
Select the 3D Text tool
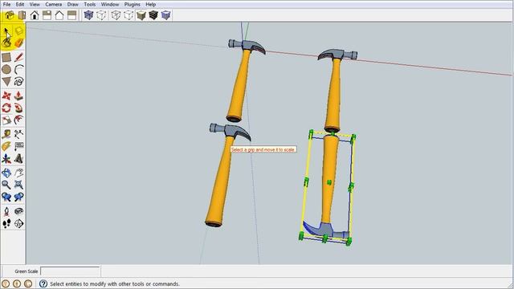[x=18, y=159]
